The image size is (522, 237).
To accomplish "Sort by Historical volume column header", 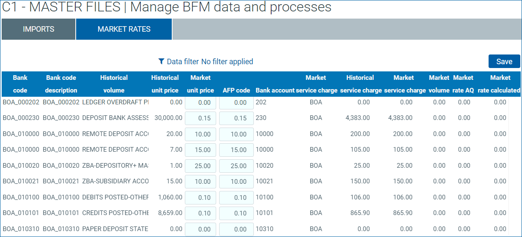I will coord(114,84).
